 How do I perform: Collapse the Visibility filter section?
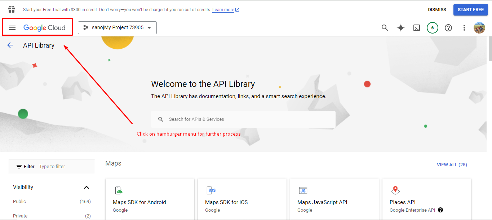(86, 187)
